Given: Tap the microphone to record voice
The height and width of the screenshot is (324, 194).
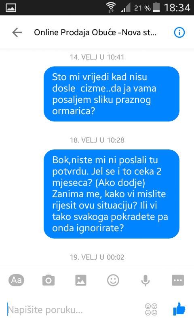Looking at the screenshot, I should (x=145, y=281).
